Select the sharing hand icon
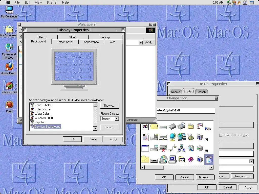 pyautogui.click(x=208, y=128)
